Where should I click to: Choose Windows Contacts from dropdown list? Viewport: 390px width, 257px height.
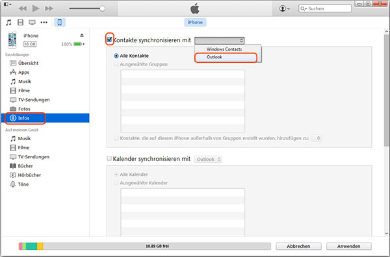tap(224, 49)
